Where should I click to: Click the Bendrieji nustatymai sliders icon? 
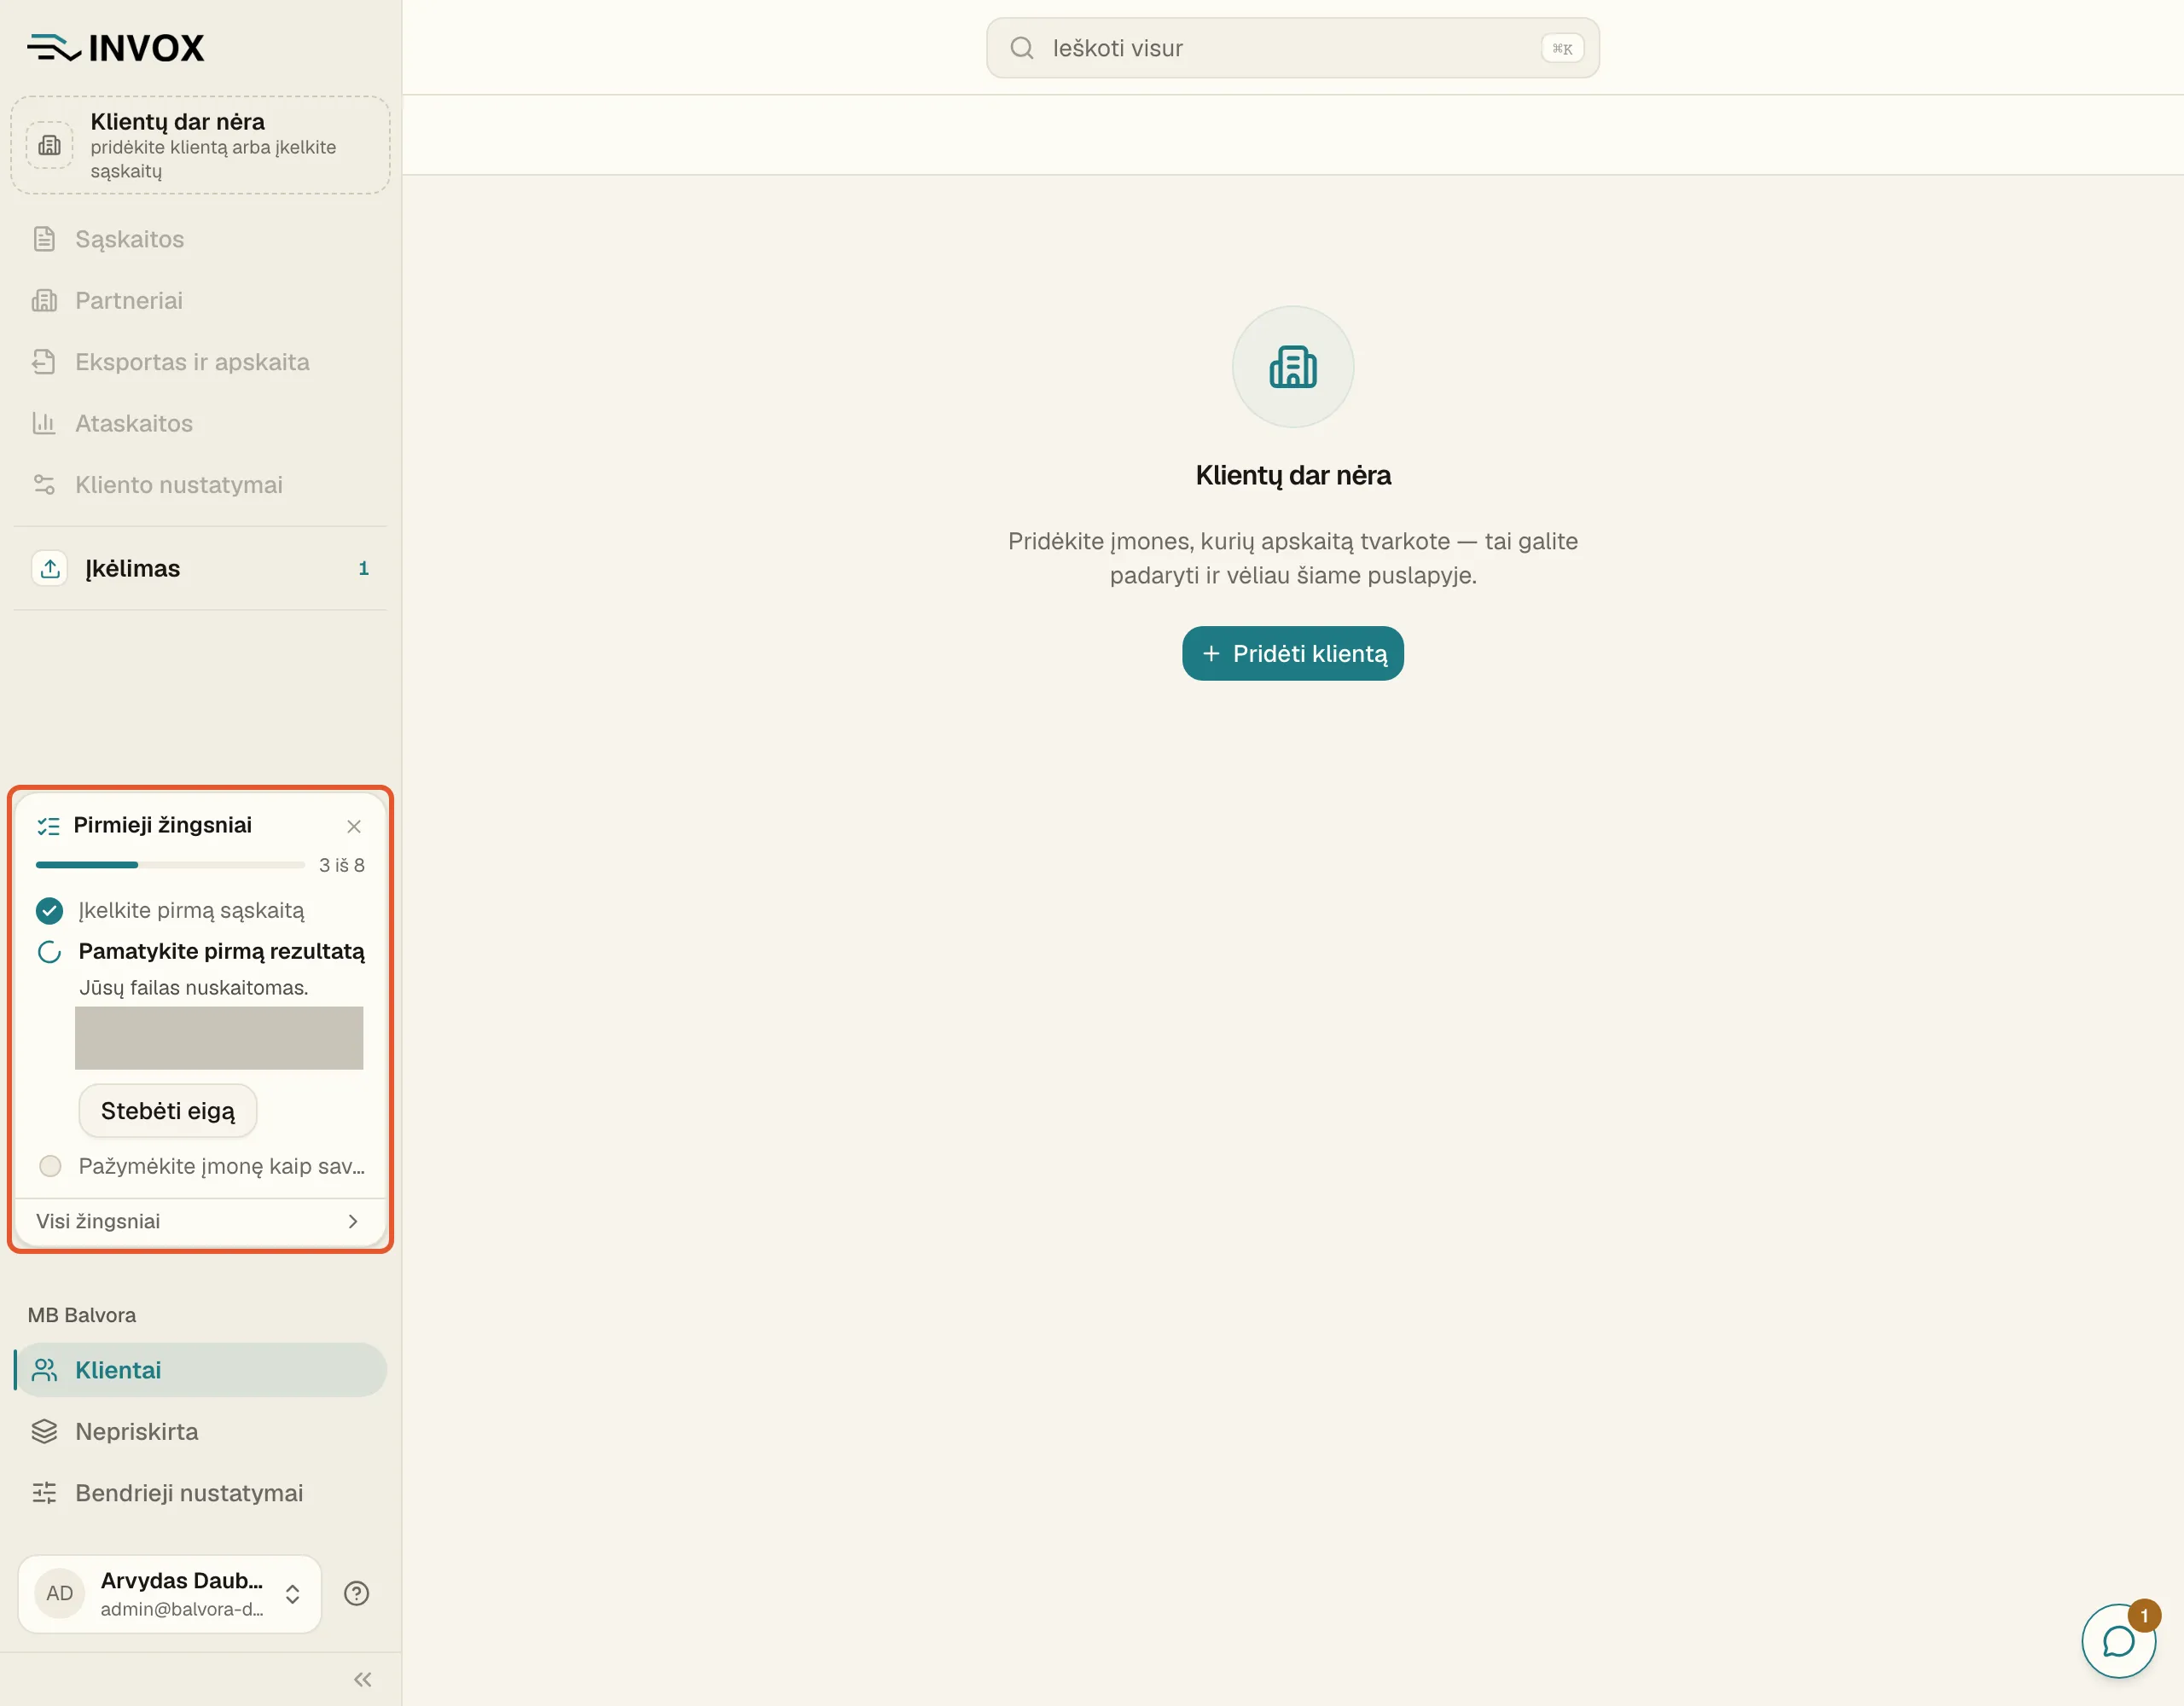[x=44, y=1492]
